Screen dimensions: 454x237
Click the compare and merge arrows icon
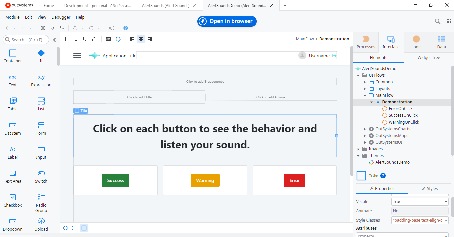[x=62, y=28]
